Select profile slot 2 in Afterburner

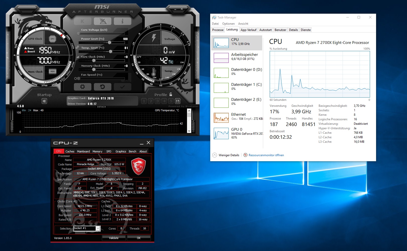coord(151,101)
